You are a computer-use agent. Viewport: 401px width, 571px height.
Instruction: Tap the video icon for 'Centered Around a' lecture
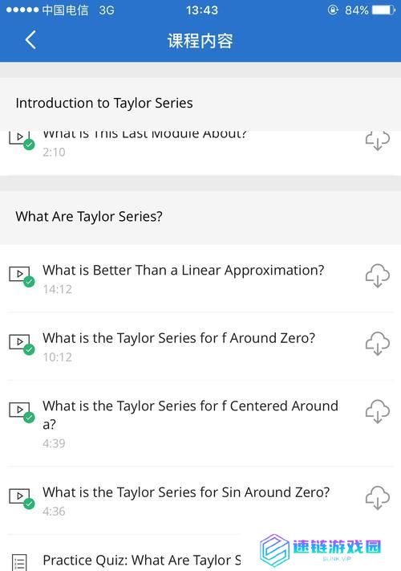(x=22, y=411)
